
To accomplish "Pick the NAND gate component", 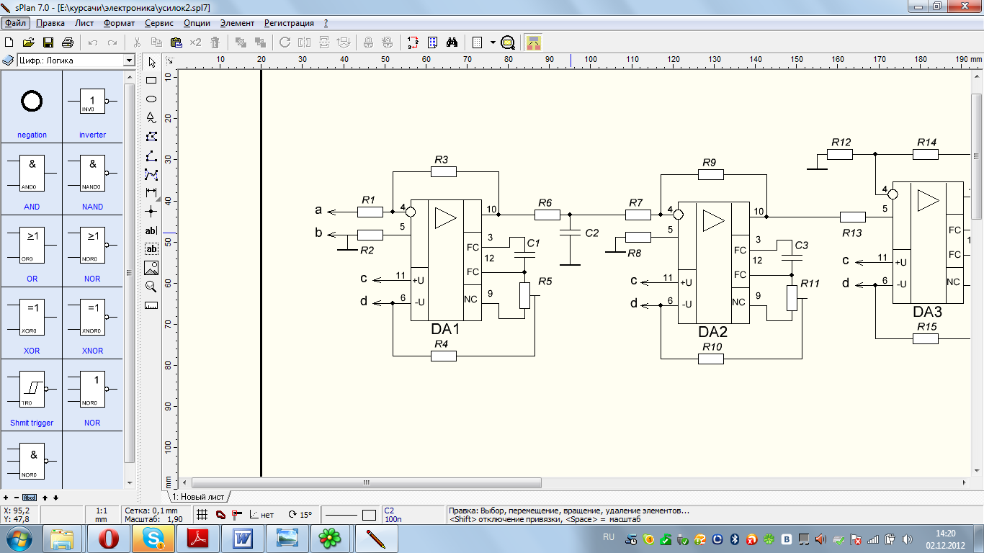I will tap(92, 179).
